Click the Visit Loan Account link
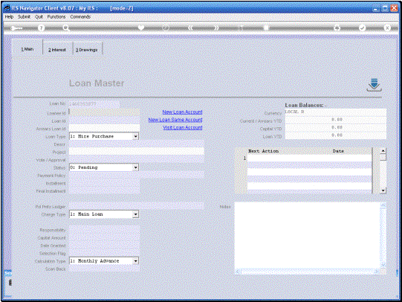 click(183, 127)
